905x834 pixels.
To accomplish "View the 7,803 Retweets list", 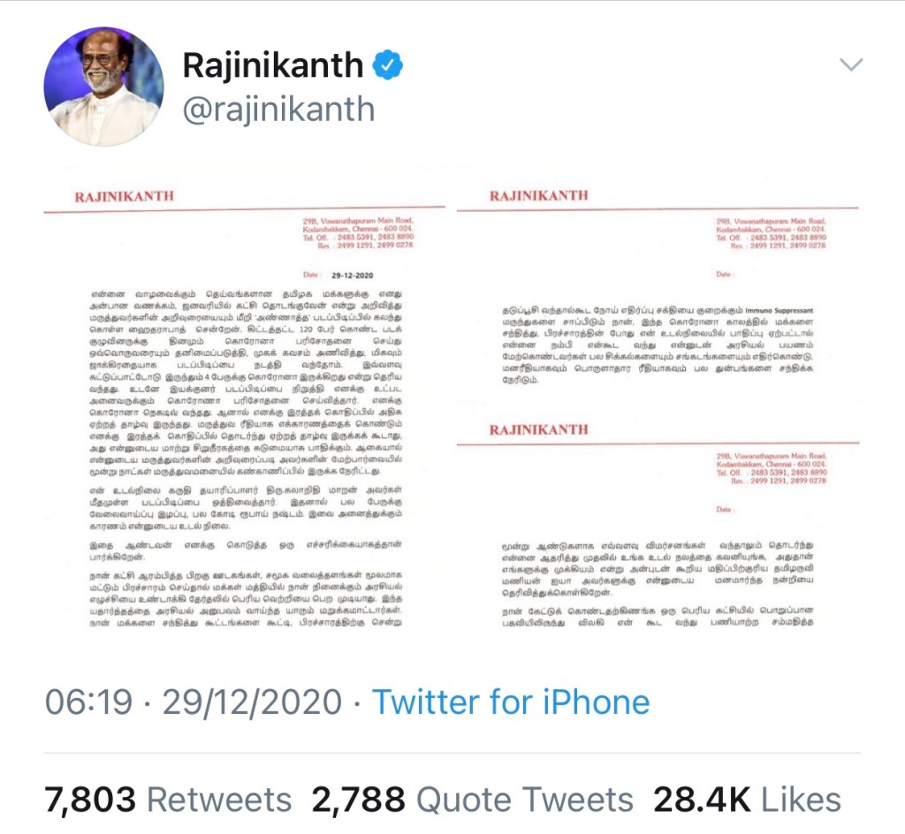I will pos(168,800).
